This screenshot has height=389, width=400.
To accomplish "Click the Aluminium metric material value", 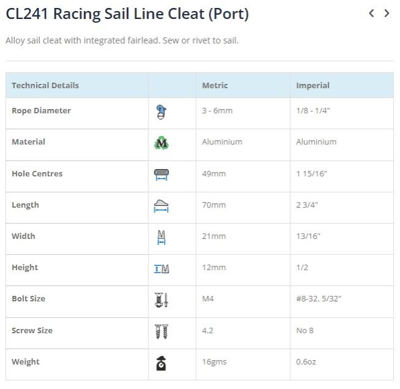I will point(222,142).
